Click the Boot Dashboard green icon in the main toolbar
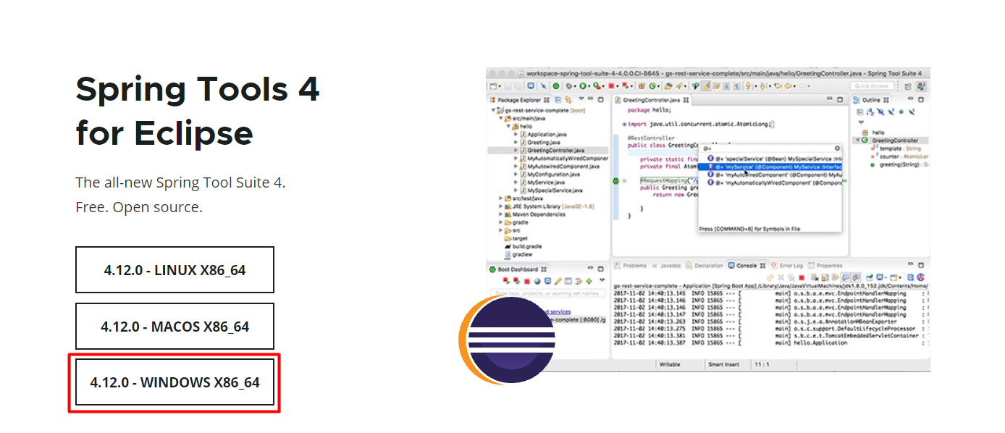Screen dimensions: 1005x433 (556, 85)
